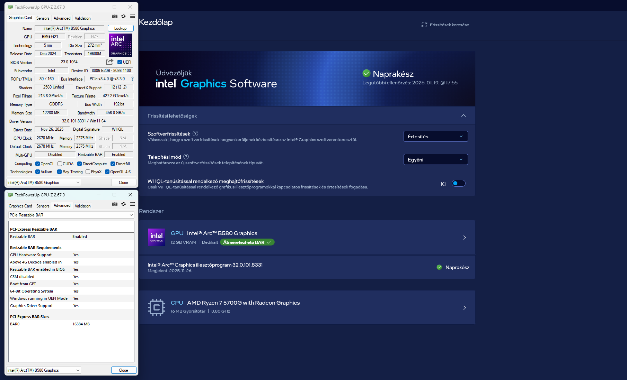This screenshot has width=627, height=380.
Task: Click the refresh icon in lower GPU-Z window
Action: point(123,204)
